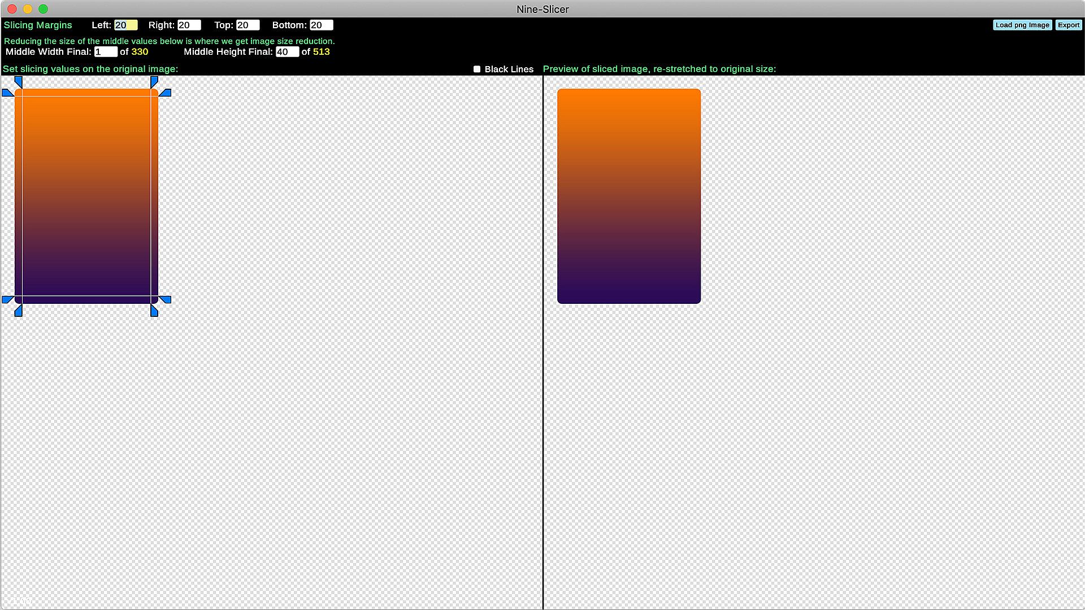Viewport: 1085px width, 610px height.
Task: Click the upper-left horizontal slice handle beside the image
Action: 8,93
